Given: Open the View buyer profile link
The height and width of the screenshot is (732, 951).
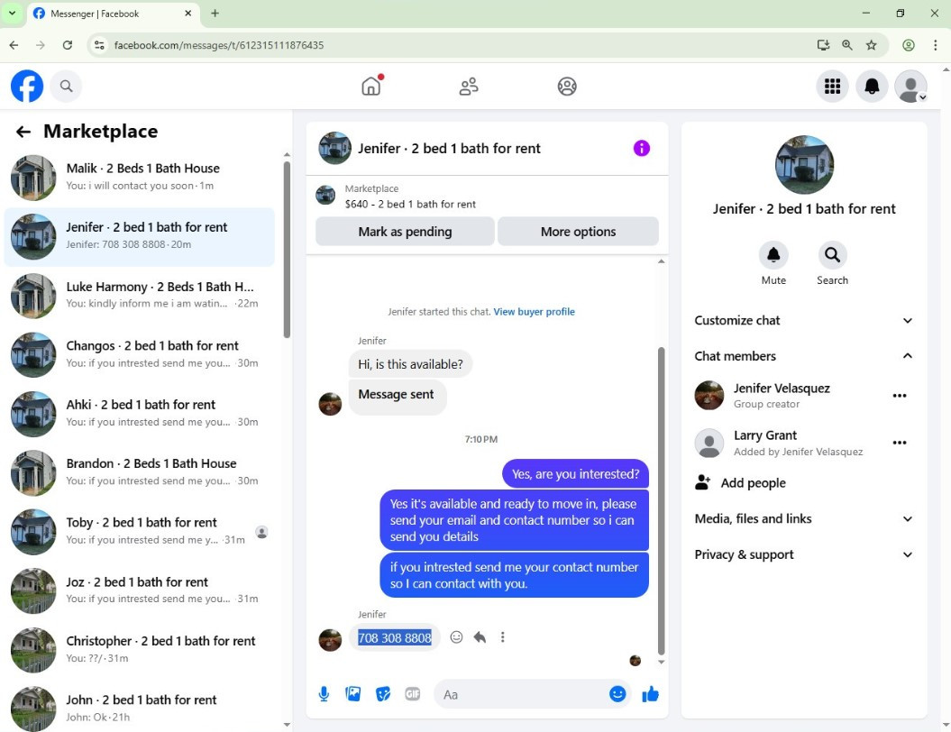Looking at the screenshot, I should click(x=534, y=312).
